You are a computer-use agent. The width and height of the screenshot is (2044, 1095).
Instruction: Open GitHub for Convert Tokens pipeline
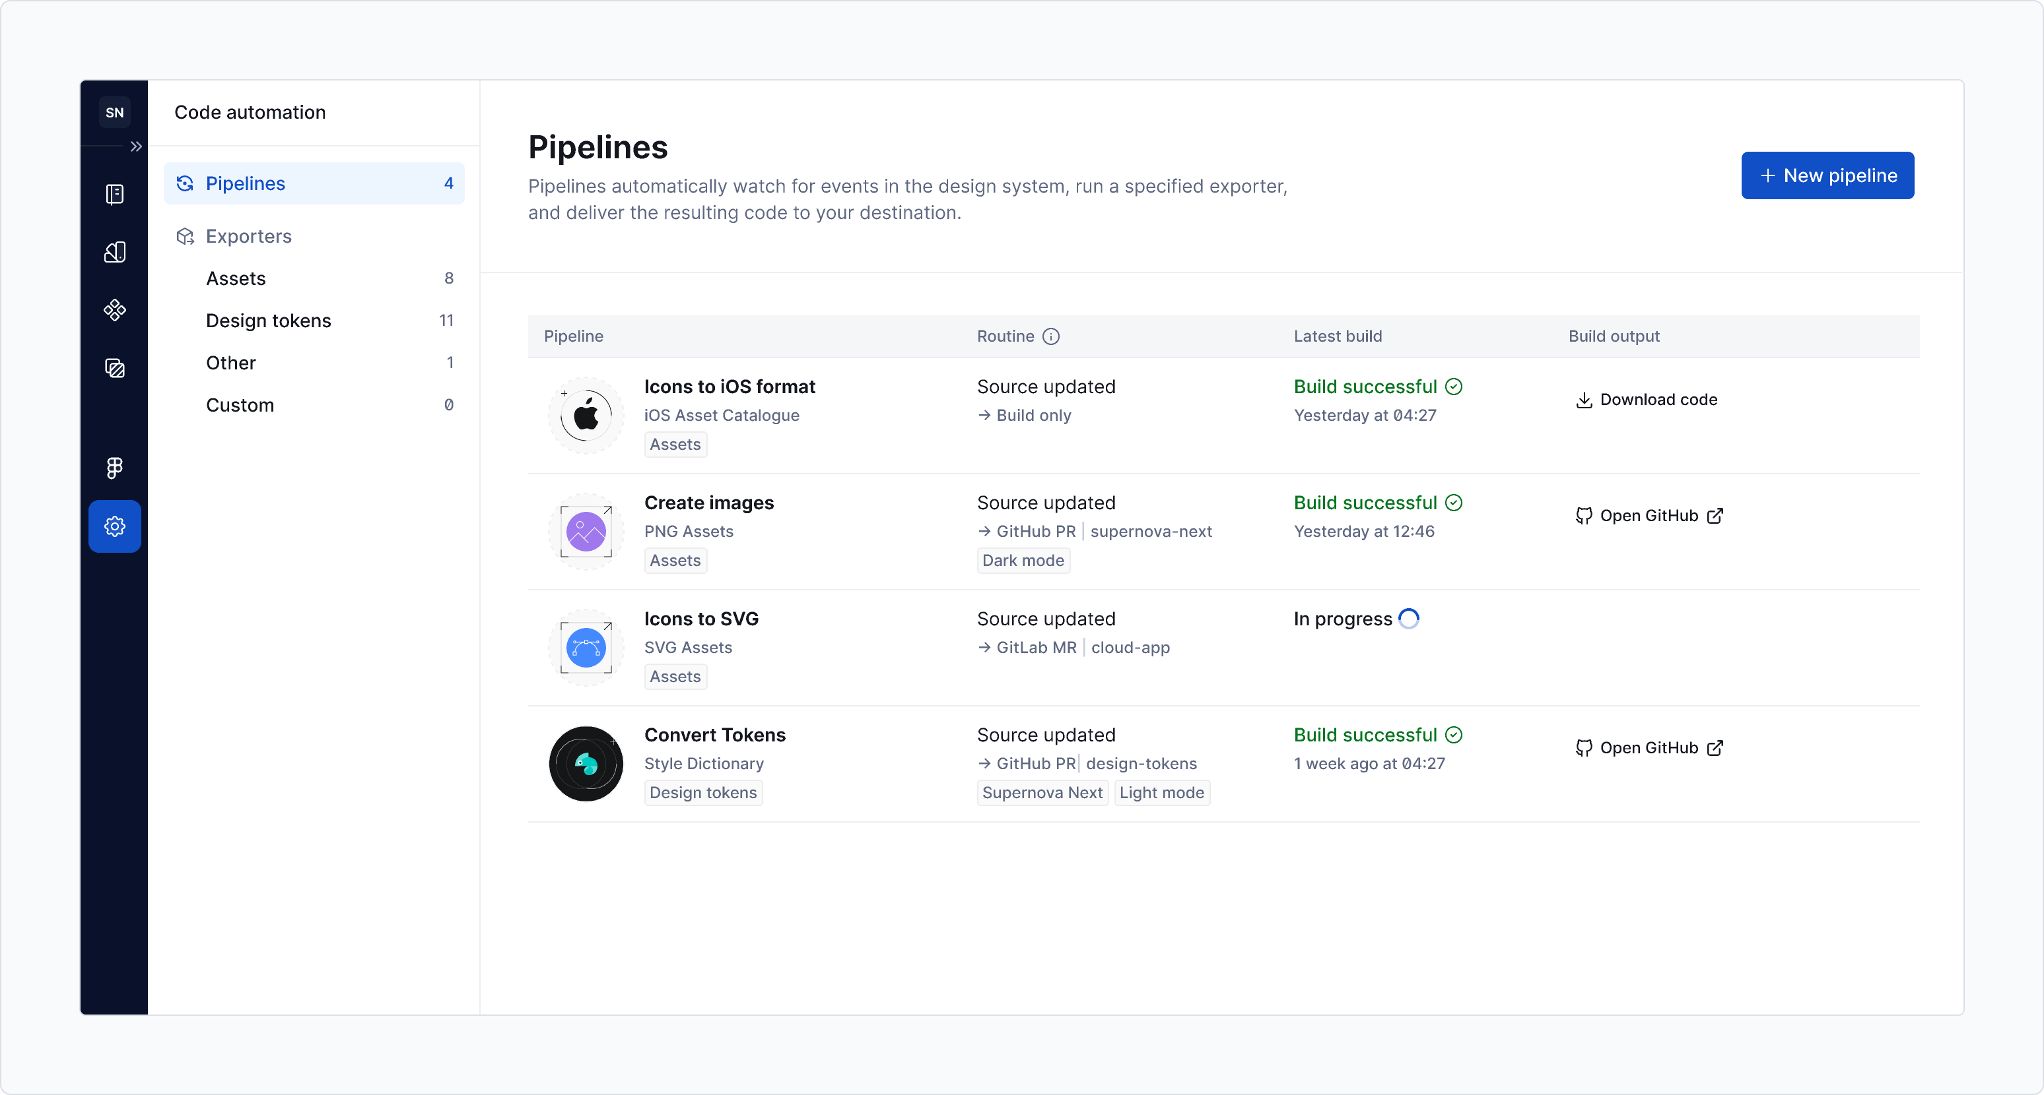pos(1649,748)
